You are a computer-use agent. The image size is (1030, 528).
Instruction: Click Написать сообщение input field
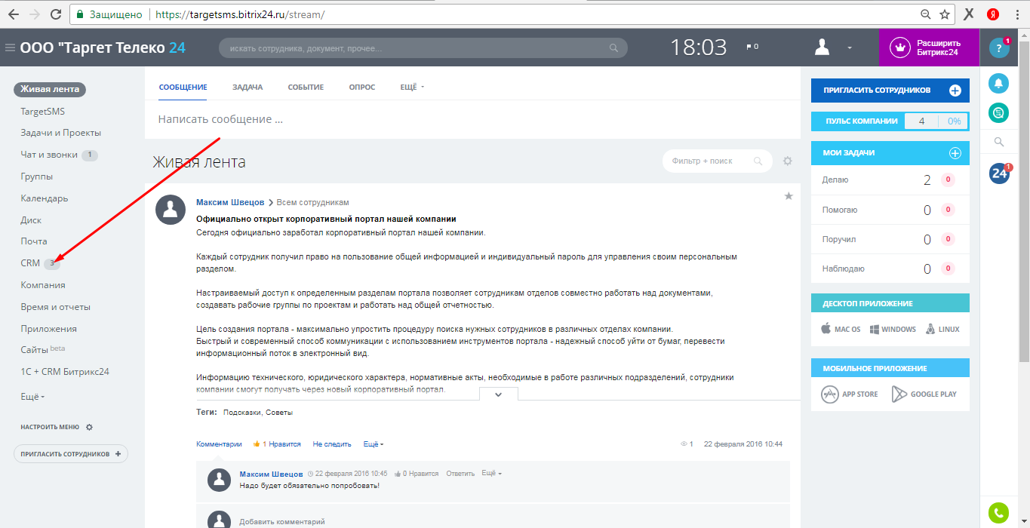pyautogui.click(x=472, y=119)
